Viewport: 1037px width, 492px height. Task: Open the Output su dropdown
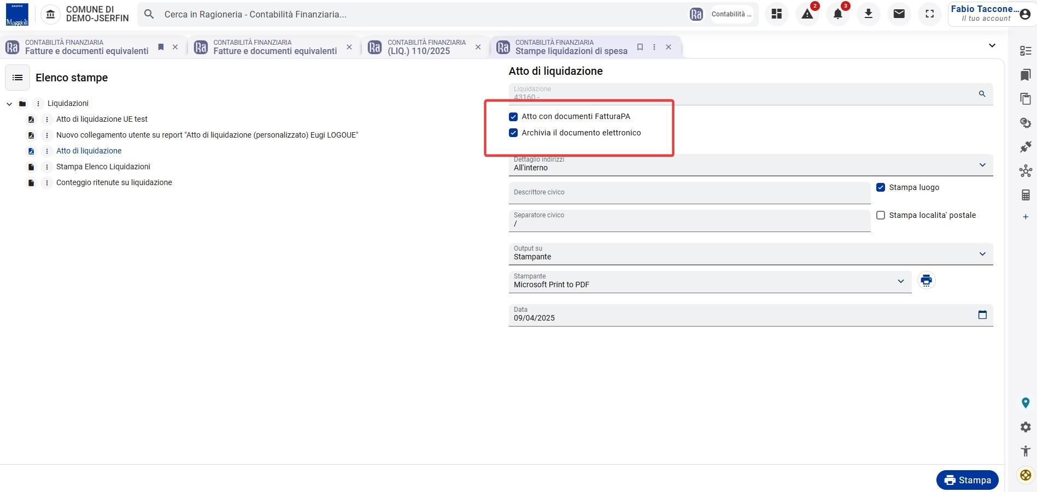pyautogui.click(x=751, y=254)
